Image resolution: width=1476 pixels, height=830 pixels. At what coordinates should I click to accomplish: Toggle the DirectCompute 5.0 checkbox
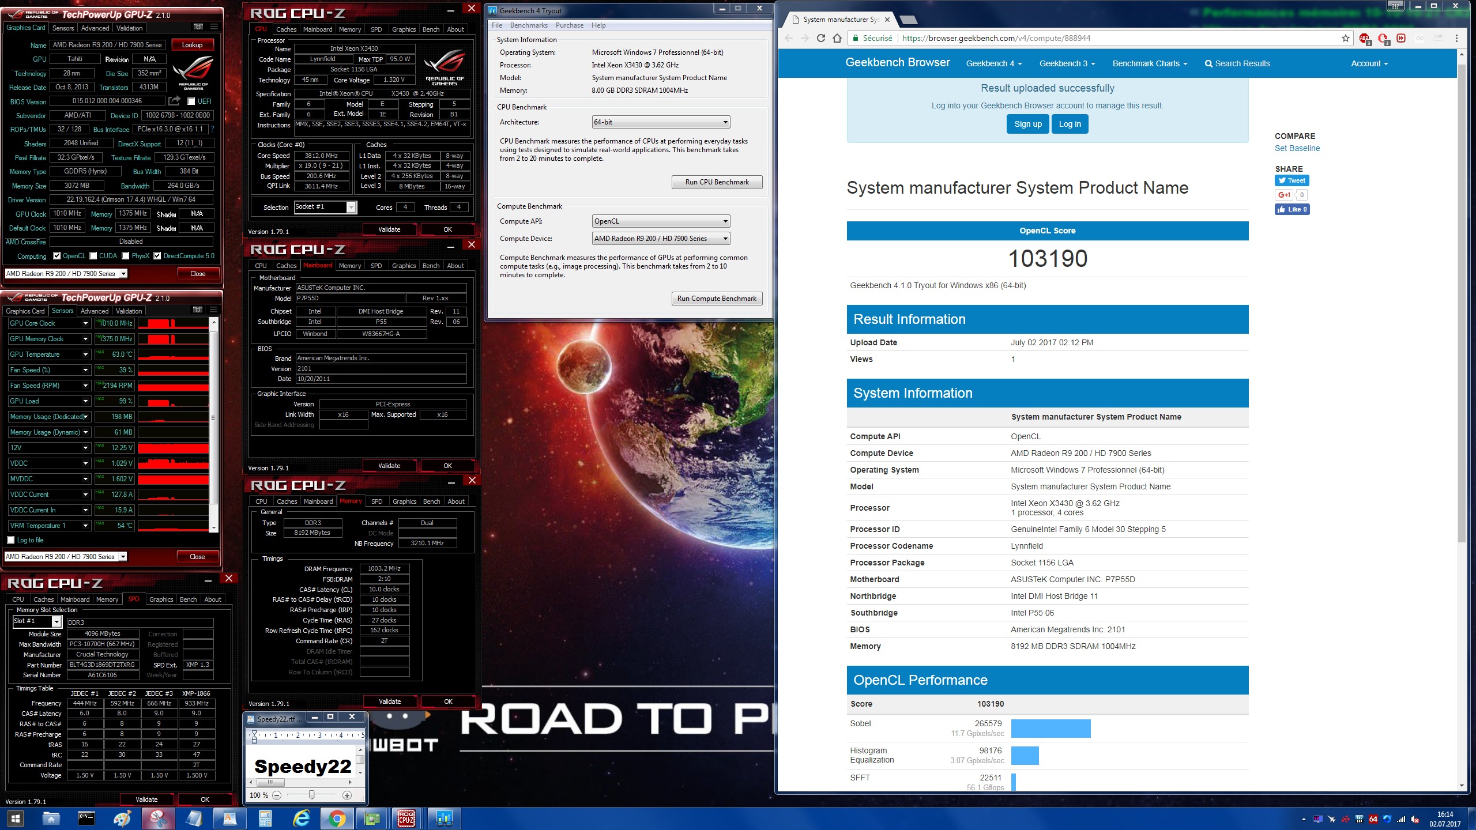pyautogui.click(x=157, y=256)
